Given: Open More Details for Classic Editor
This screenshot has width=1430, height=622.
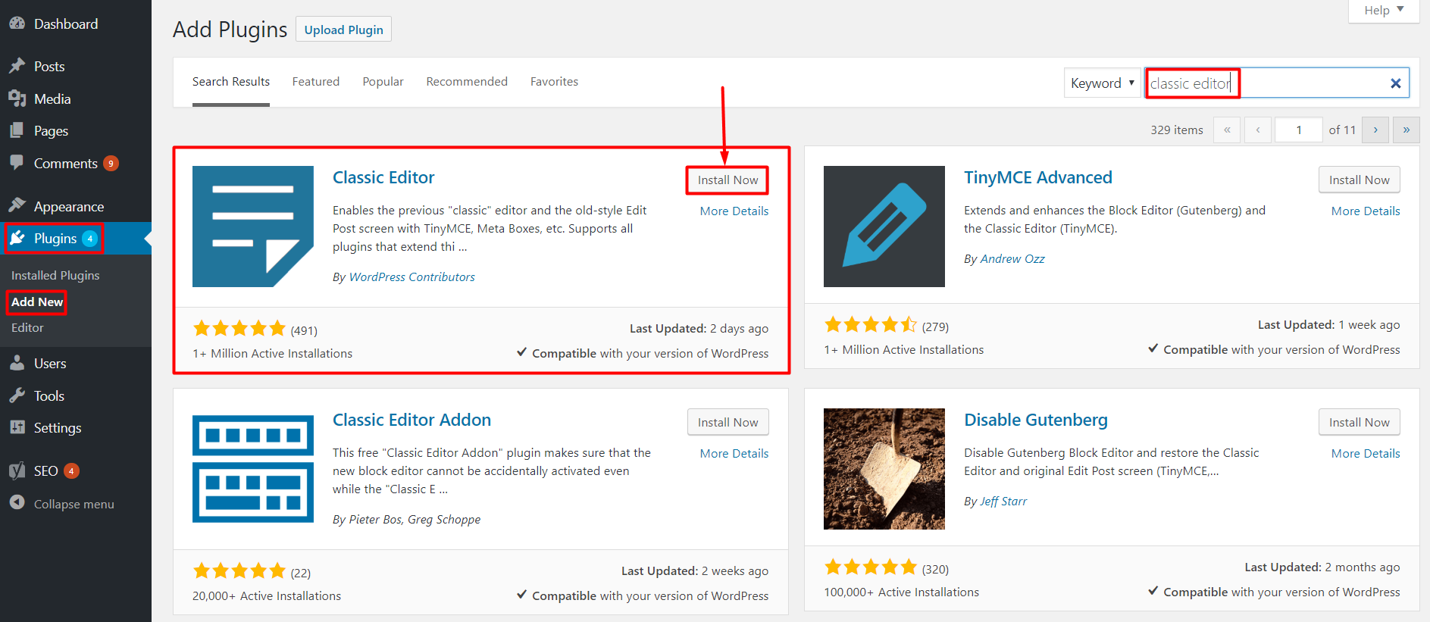Looking at the screenshot, I should [x=734, y=211].
